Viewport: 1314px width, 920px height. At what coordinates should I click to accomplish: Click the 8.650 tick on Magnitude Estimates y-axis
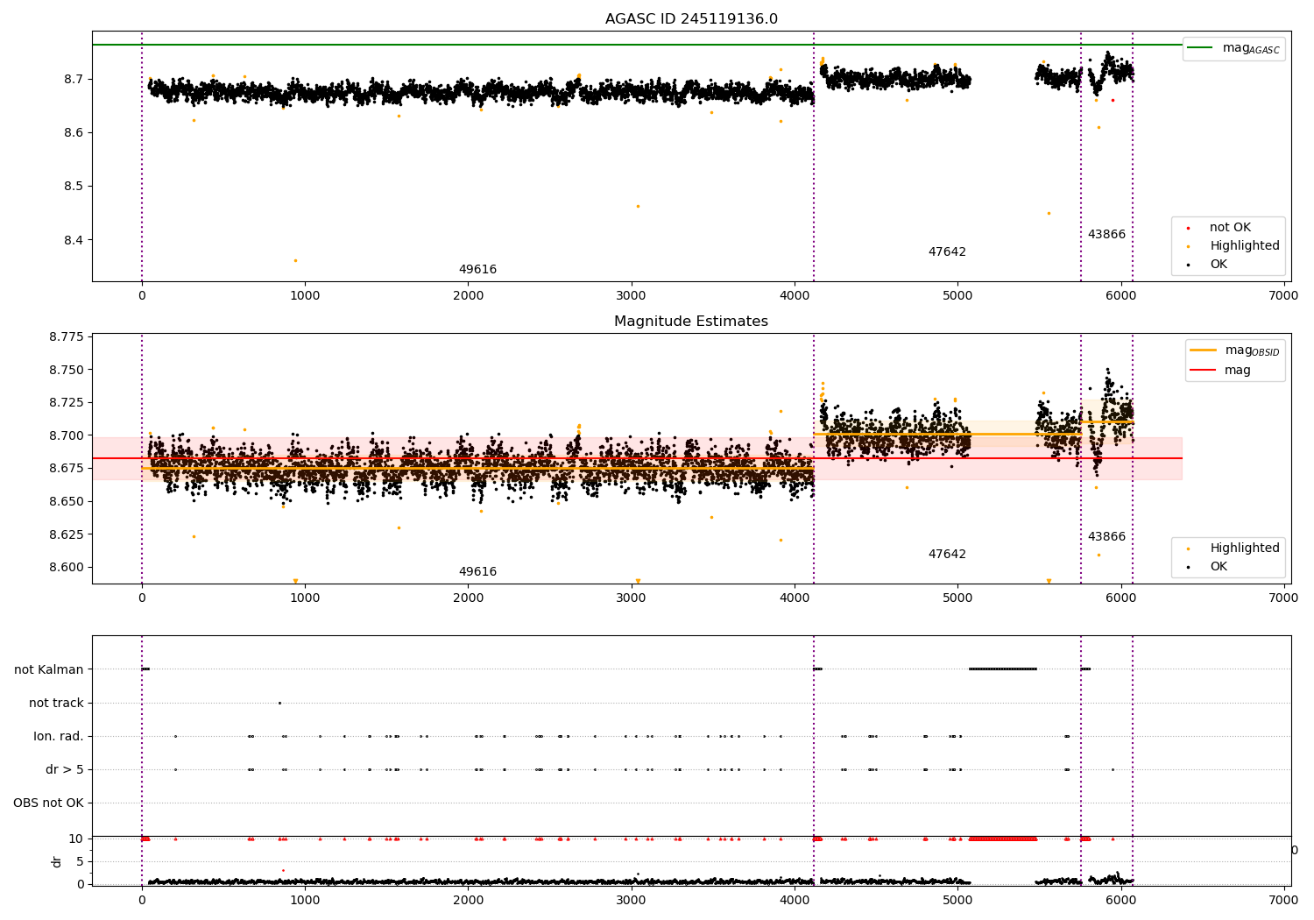click(x=67, y=501)
